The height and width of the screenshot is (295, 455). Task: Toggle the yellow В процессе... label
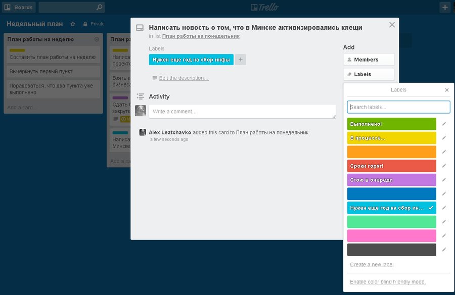(x=392, y=138)
